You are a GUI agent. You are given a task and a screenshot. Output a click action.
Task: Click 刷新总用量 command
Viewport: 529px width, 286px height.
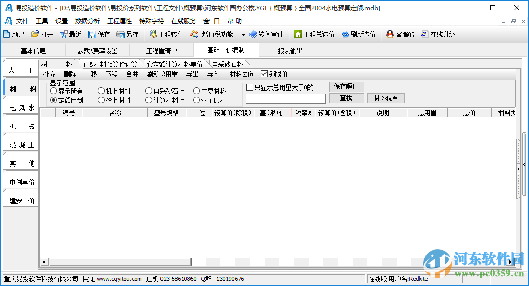pos(163,74)
